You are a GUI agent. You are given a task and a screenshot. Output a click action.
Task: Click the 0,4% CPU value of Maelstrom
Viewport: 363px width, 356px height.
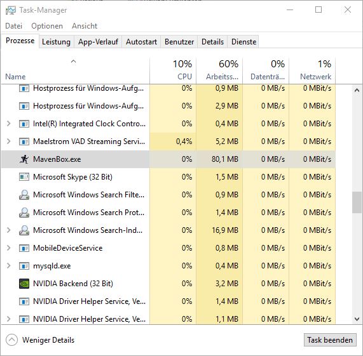[184, 142]
